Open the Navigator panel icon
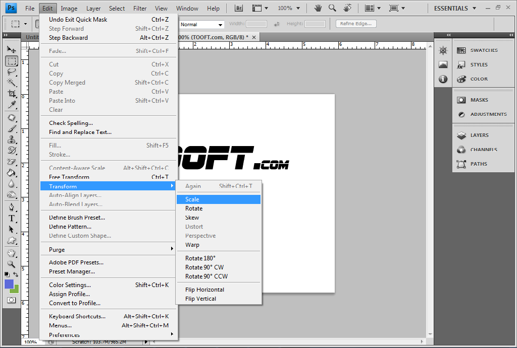The width and height of the screenshot is (517, 348). [x=443, y=50]
